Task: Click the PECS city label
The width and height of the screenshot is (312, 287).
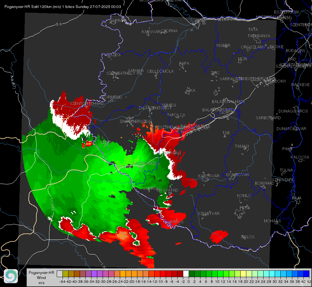Action: tap(245, 208)
